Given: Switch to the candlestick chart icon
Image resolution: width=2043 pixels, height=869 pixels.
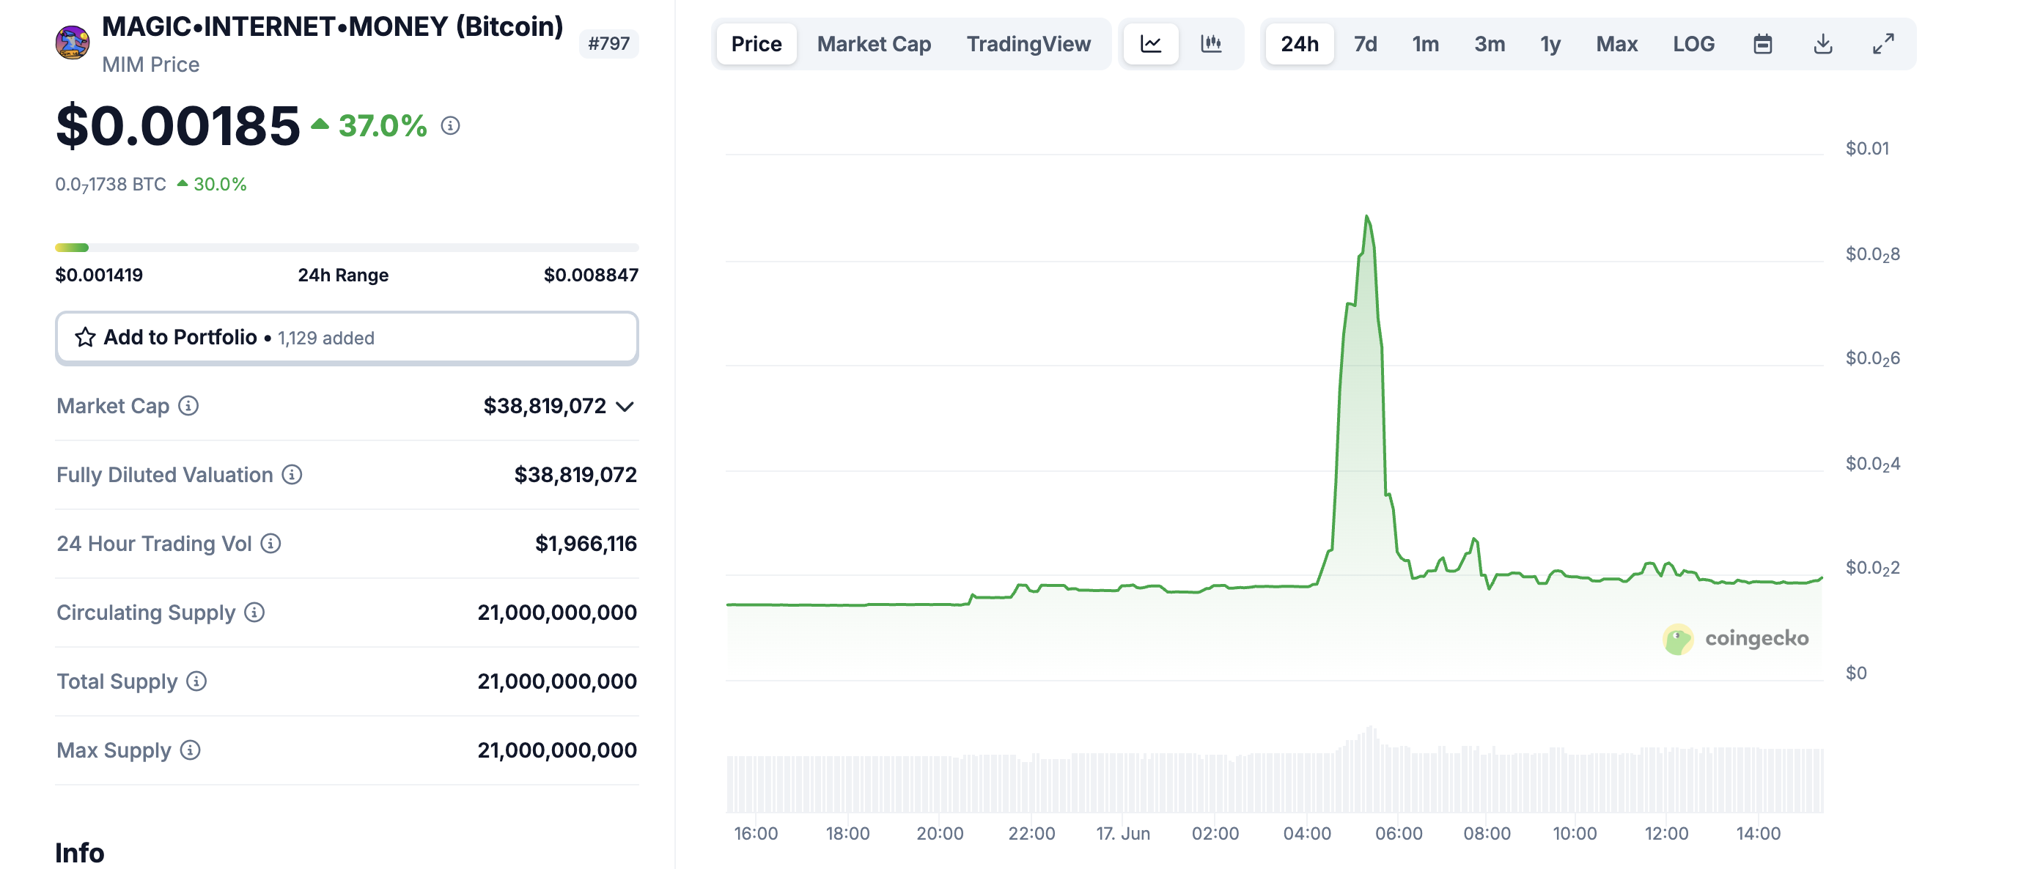Looking at the screenshot, I should [1210, 44].
